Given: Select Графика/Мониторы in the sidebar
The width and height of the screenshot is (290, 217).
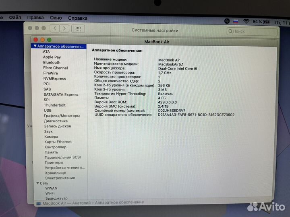Looking at the screenshot, I should [62, 116].
